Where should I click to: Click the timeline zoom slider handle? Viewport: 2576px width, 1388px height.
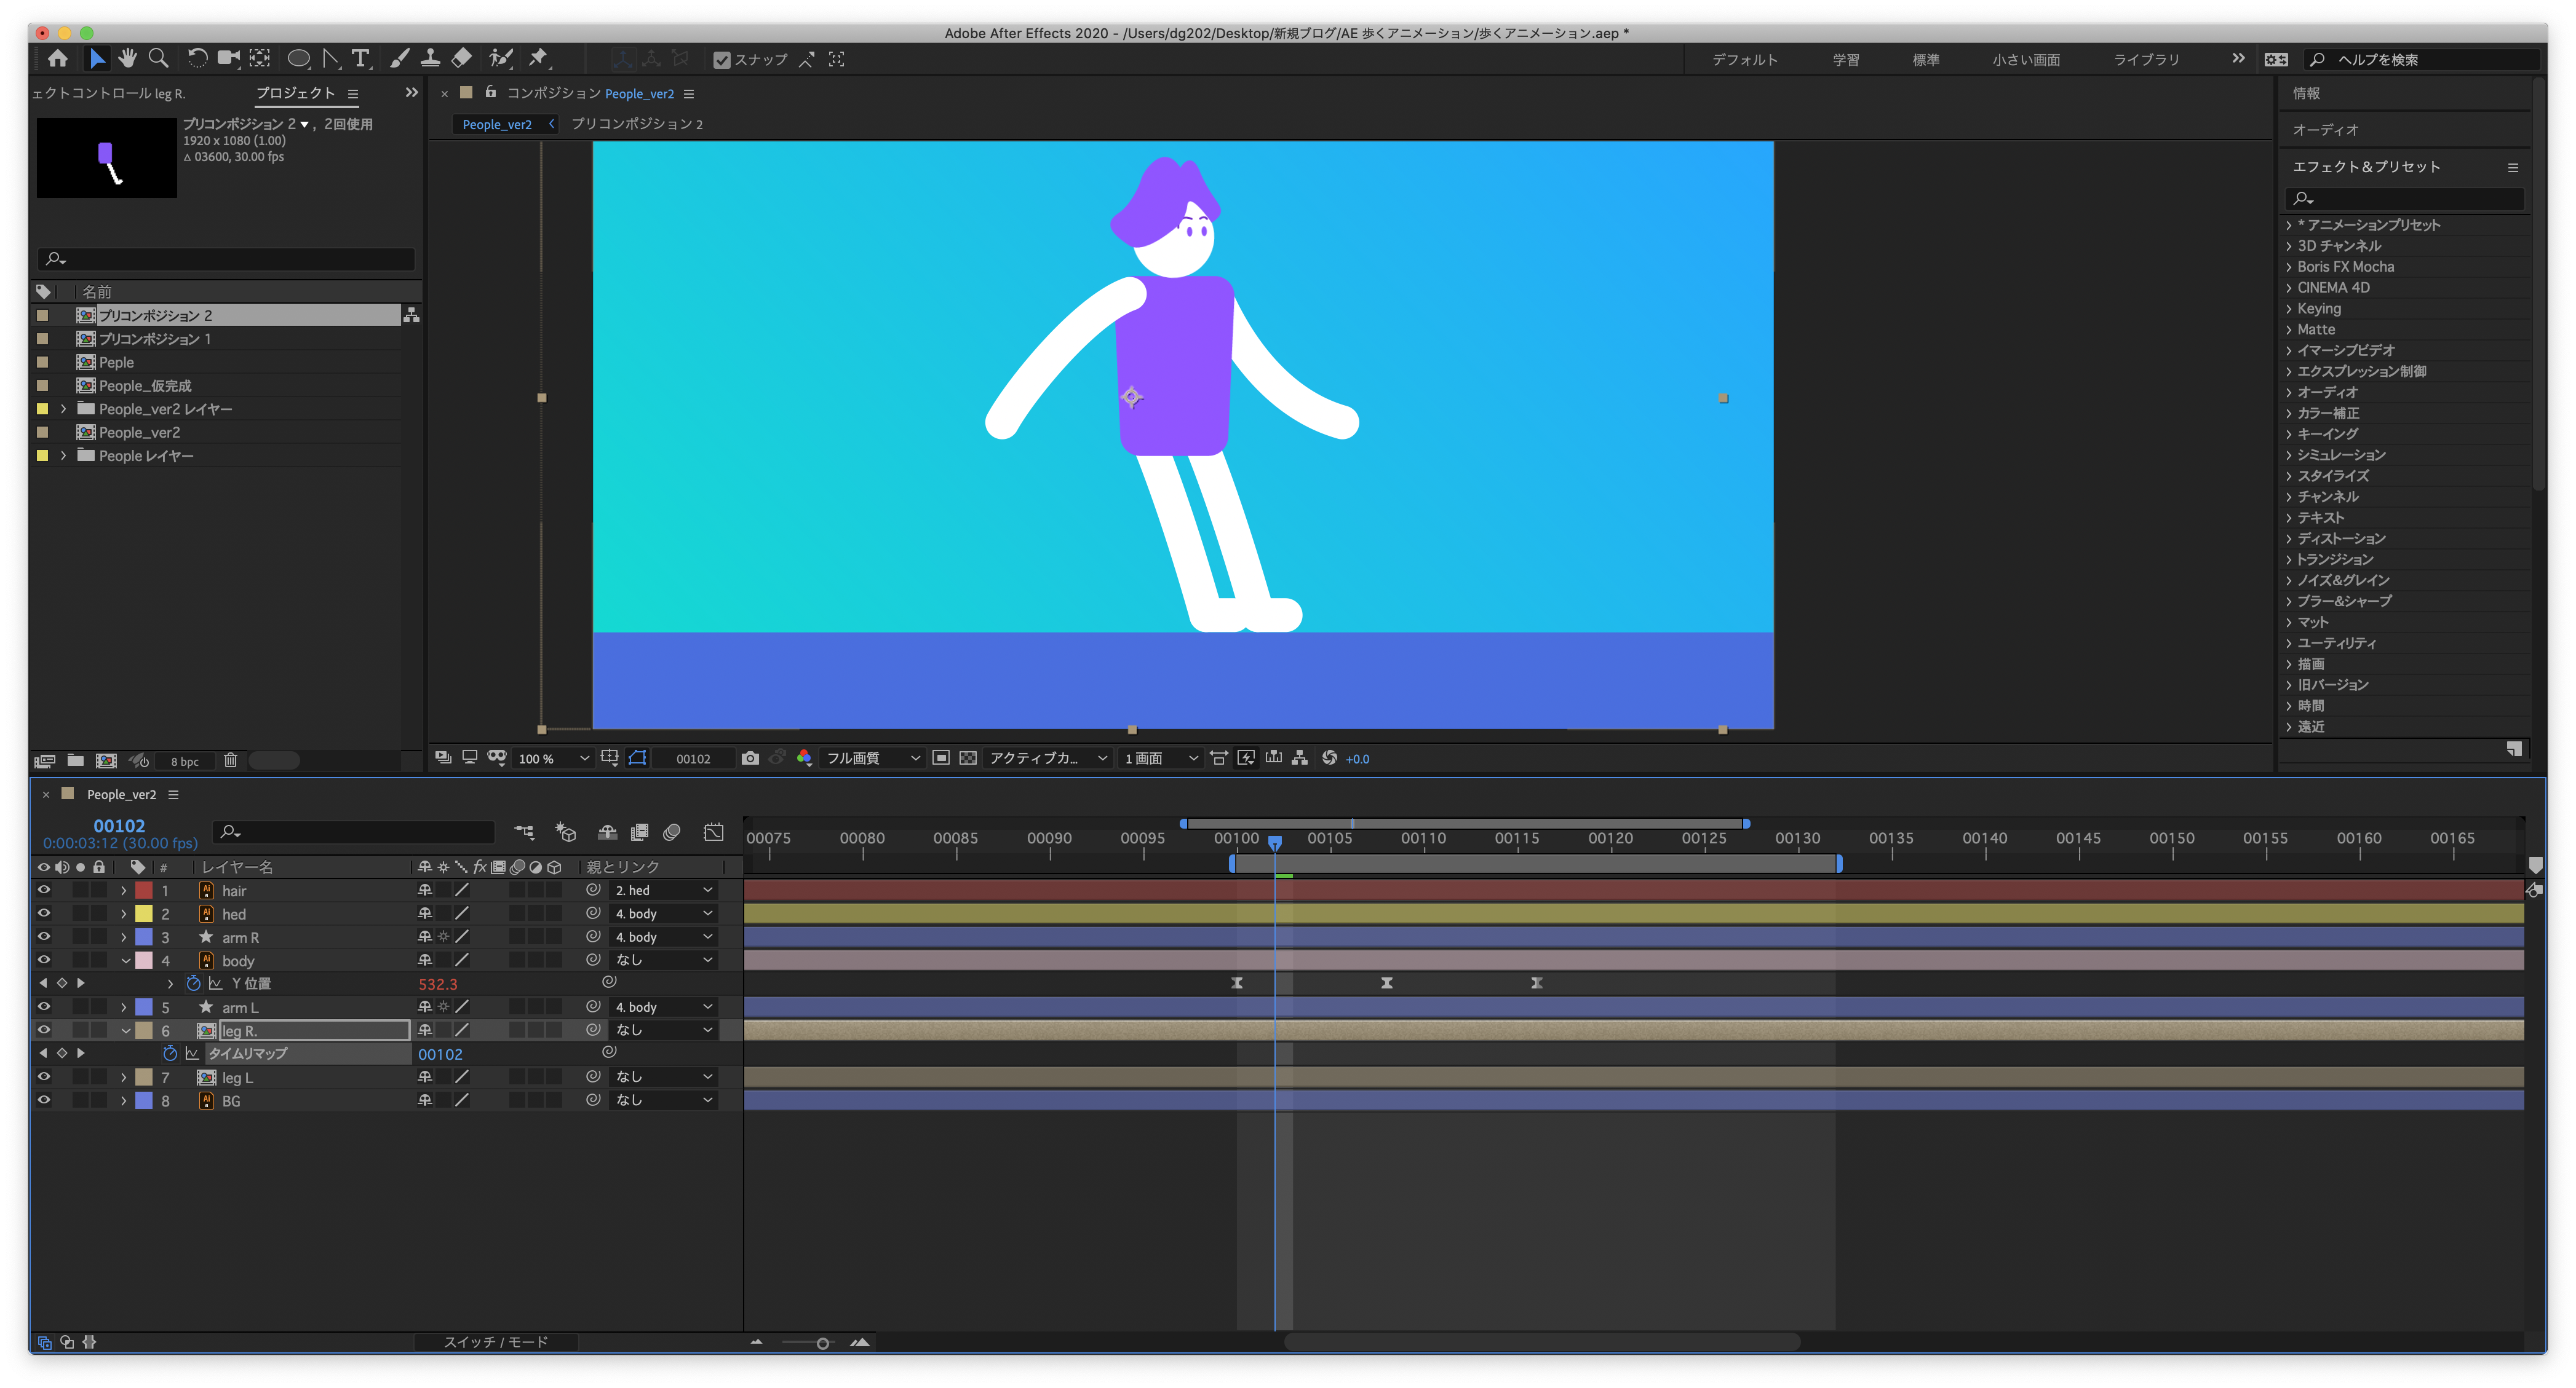[822, 1343]
